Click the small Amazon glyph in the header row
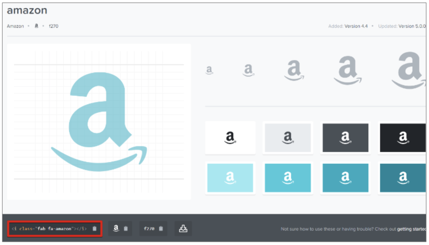This screenshot has width=429, height=245. pyautogui.click(x=36, y=26)
